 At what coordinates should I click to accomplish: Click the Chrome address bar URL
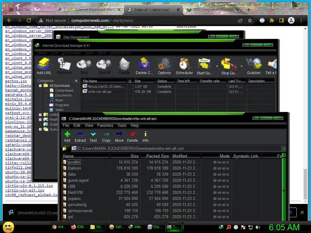pyautogui.click(x=102, y=20)
